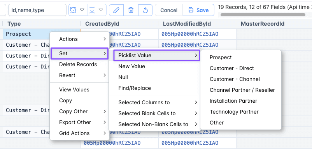Expand Selected Non-Blank Cells to submenu
The width and height of the screenshot is (312, 149).
click(154, 124)
